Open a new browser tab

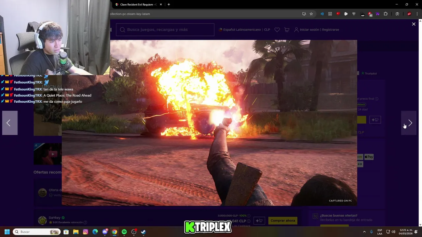tap(169, 5)
